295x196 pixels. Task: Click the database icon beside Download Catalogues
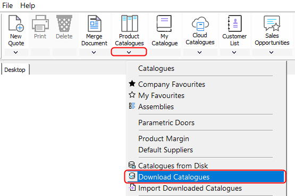132,176
